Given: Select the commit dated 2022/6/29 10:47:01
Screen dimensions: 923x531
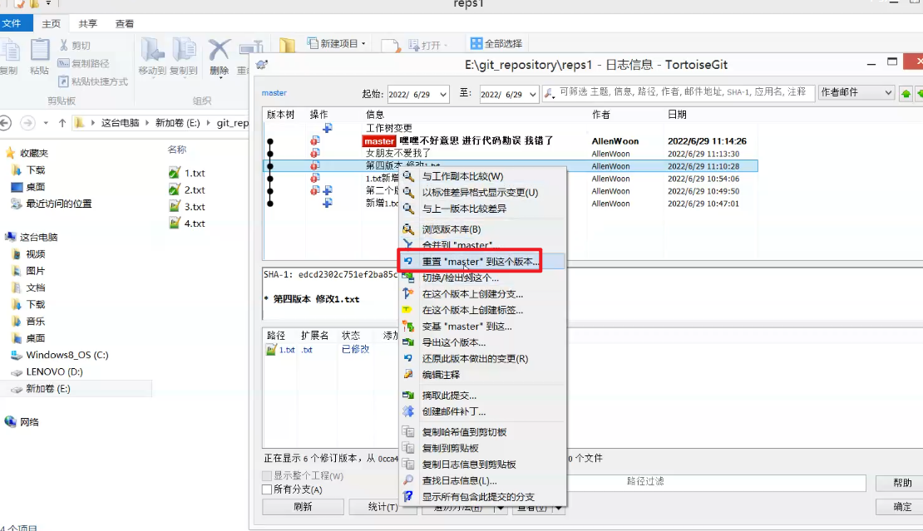Looking at the screenshot, I should coord(510,204).
